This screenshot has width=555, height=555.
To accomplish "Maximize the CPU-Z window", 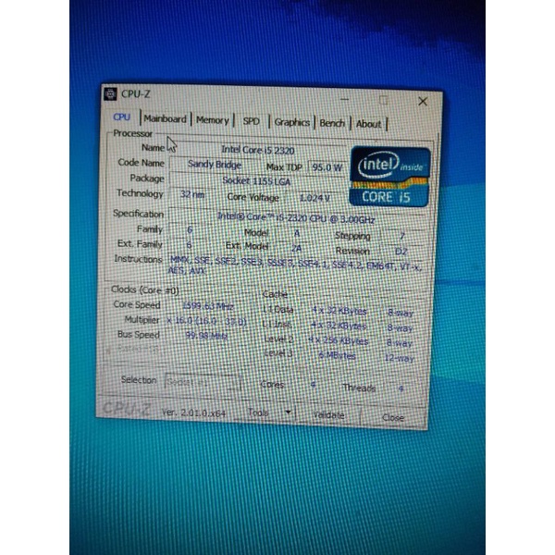I will (x=383, y=99).
